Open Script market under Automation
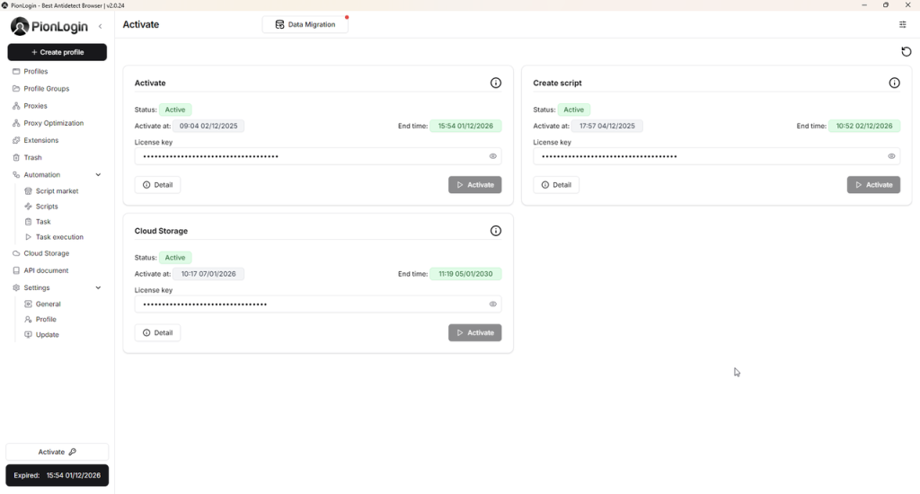Viewport: 920px width, 494px height. click(x=57, y=191)
